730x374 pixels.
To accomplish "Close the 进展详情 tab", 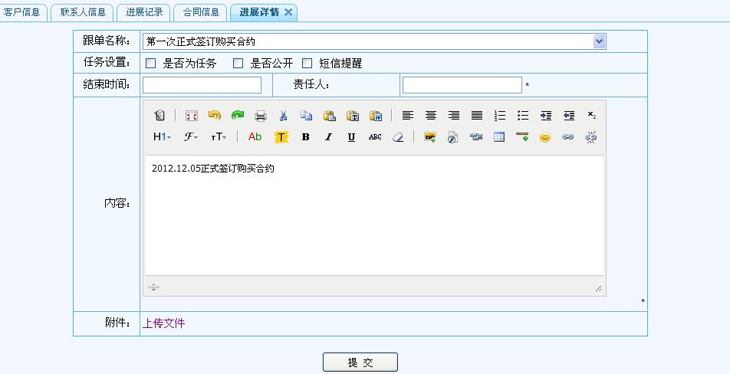I will [x=288, y=12].
